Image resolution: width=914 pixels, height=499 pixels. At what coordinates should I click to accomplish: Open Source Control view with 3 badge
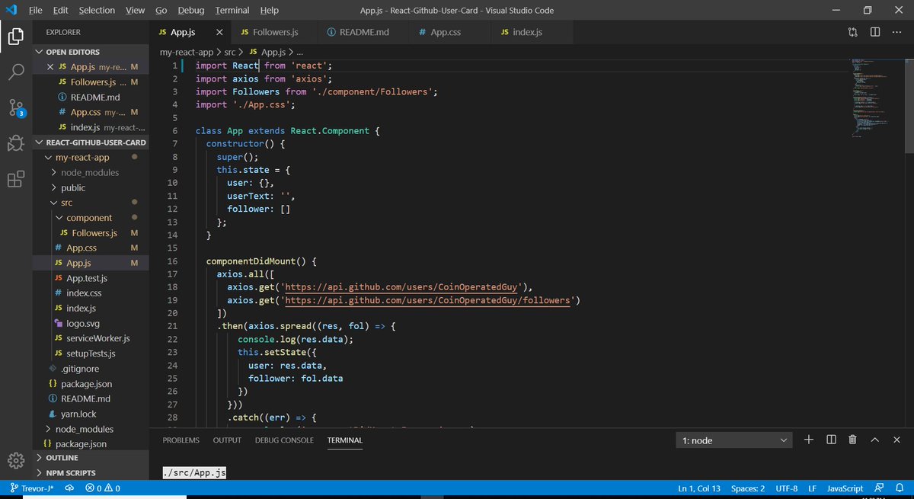[16, 107]
